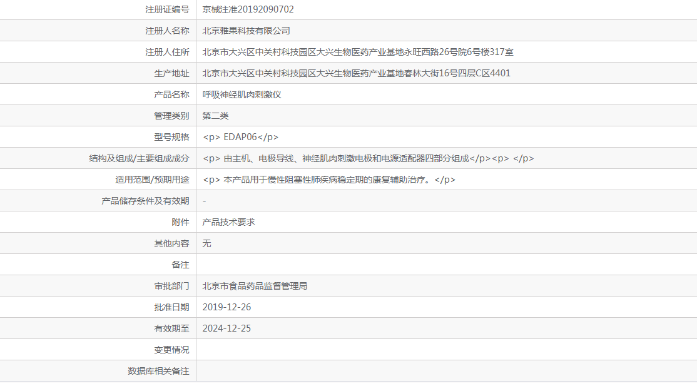Click the 有效期至 label

pyautogui.click(x=171, y=329)
